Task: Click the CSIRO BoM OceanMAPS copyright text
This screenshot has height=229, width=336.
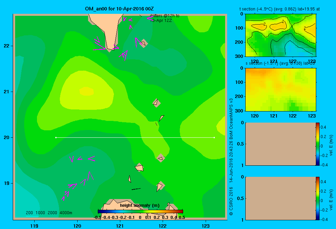Action: (231, 157)
